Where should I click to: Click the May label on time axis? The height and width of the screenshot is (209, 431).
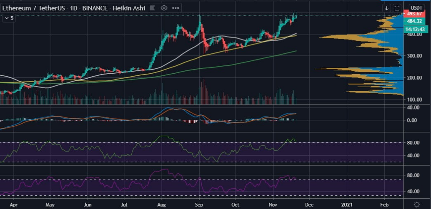pyautogui.click(x=50, y=204)
